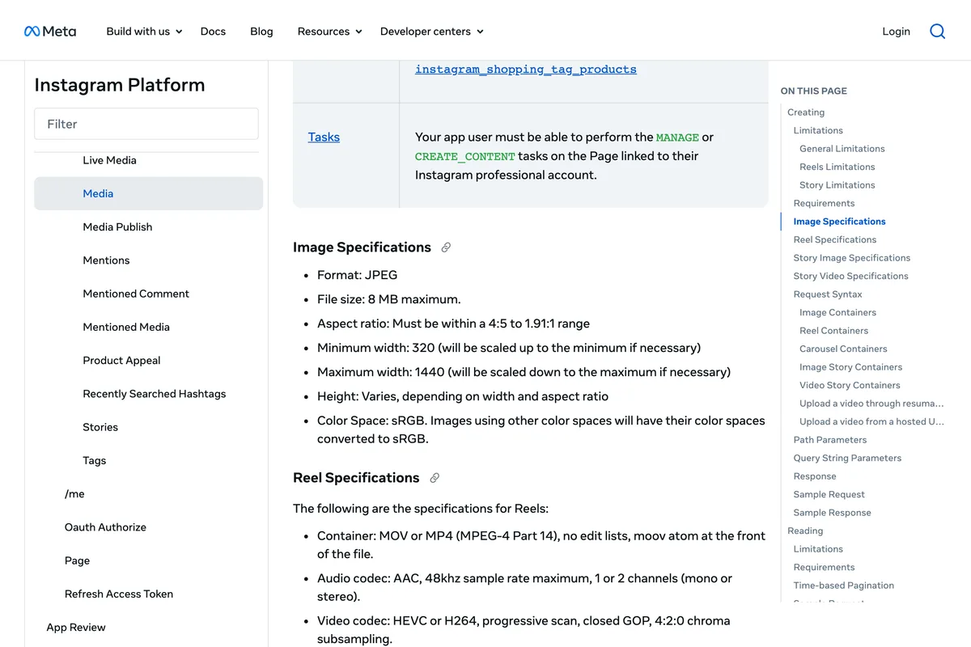Click the Image Specifications heading text

click(362, 247)
